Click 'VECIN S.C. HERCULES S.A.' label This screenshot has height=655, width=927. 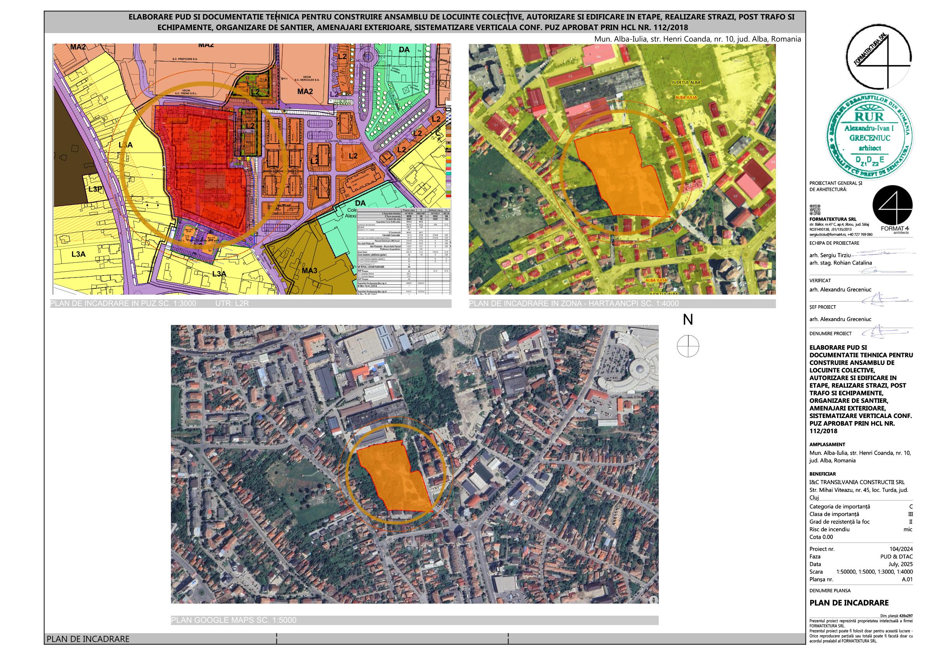click(x=307, y=78)
